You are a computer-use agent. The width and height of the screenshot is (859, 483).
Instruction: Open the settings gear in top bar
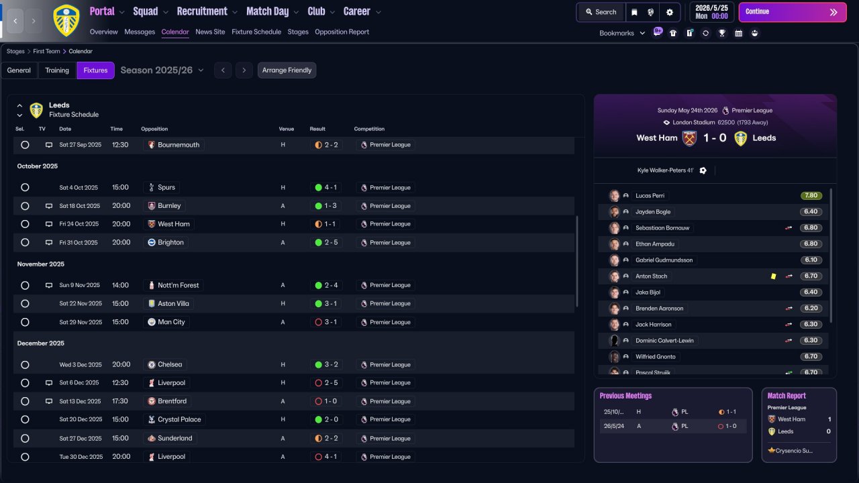click(669, 12)
